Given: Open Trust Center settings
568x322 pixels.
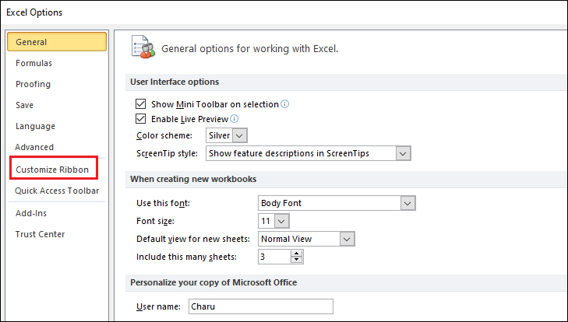Looking at the screenshot, I should pos(40,234).
